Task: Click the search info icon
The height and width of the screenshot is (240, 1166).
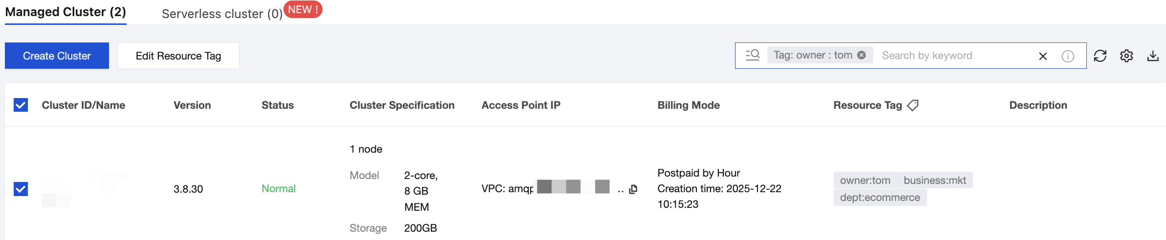Action: pyautogui.click(x=1068, y=56)
